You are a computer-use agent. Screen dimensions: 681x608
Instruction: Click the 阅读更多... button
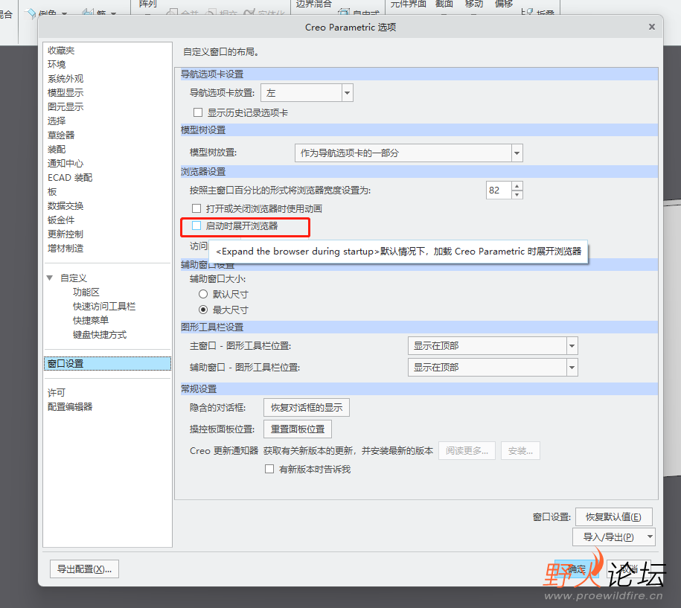pos(467,451)
